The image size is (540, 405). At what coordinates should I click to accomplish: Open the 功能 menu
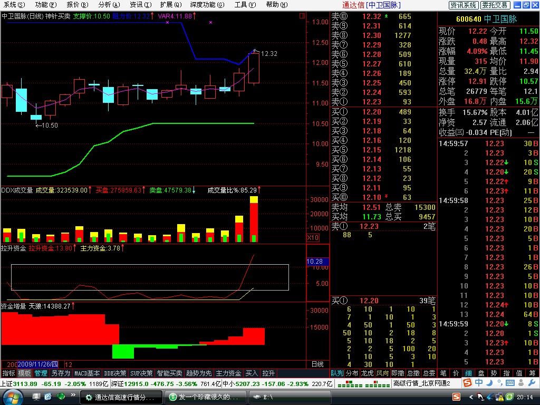[x=46, y=5]
